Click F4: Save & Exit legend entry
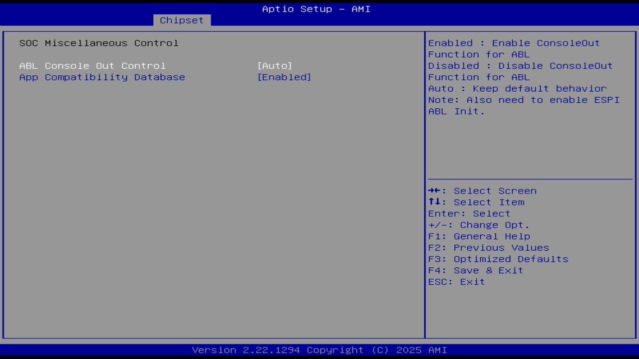The height and width of the screenshot is (359, 639). tap(475, 270)
